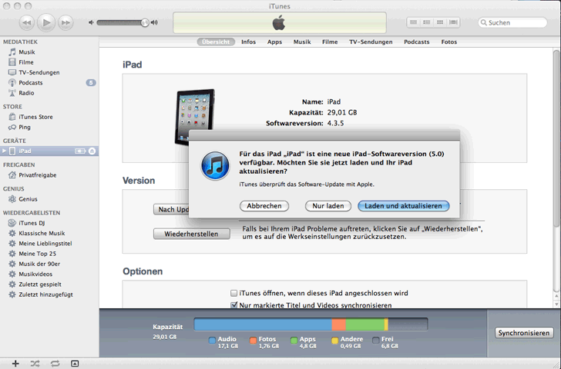Switch to the Fotos tab

[449, 42]
